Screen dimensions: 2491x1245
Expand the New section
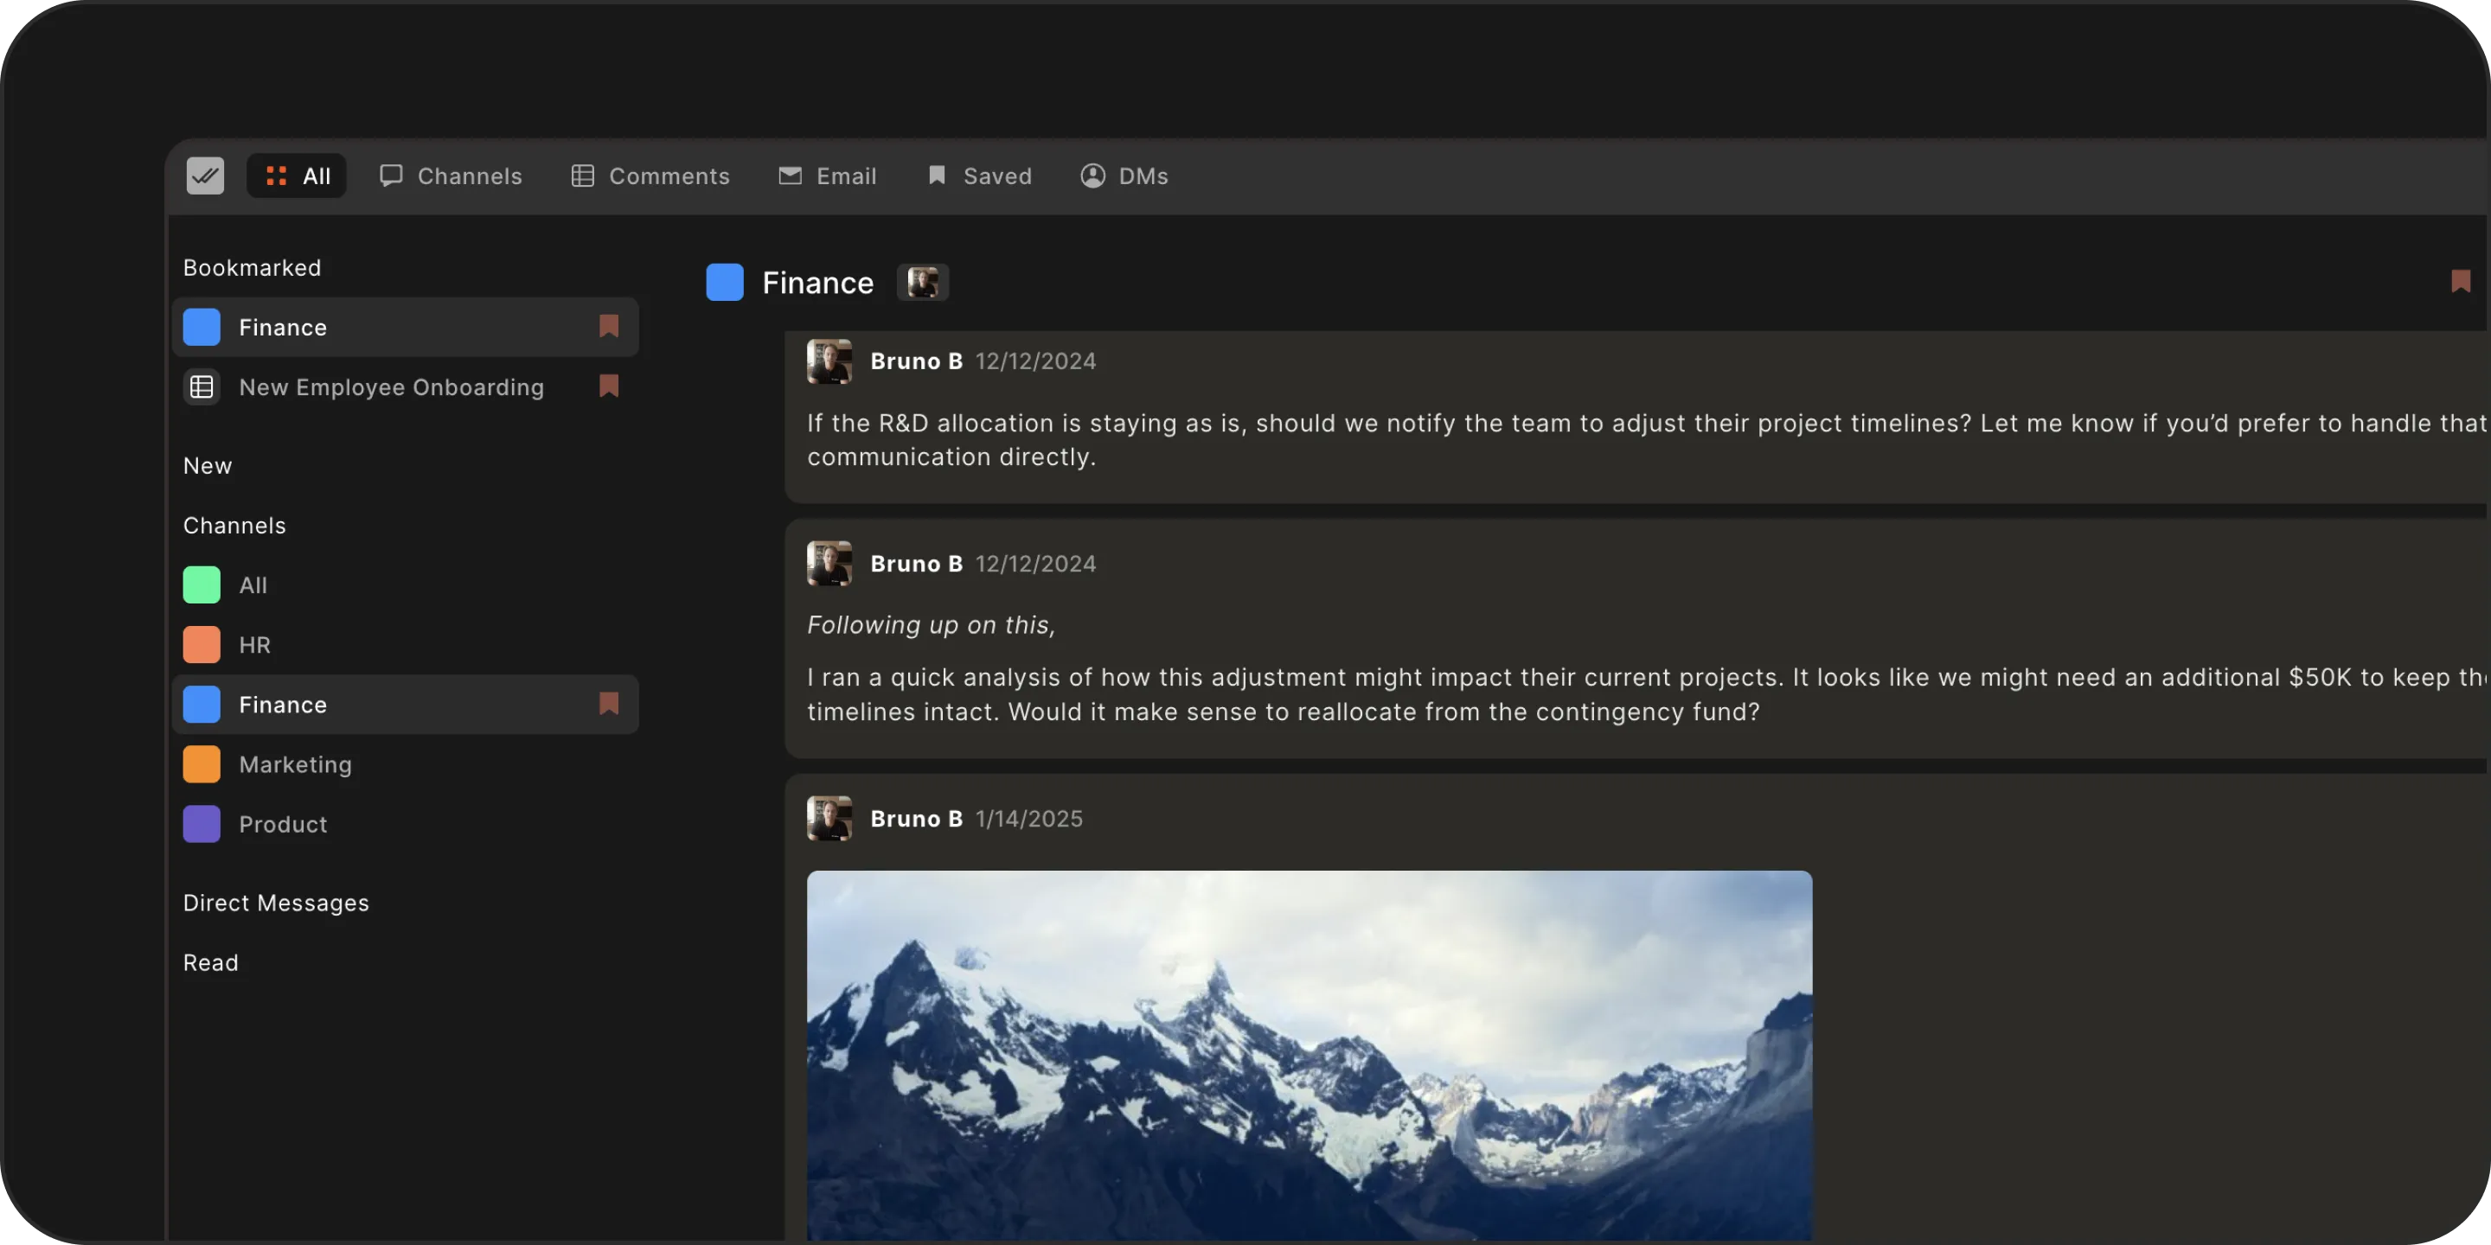point(207,466)
